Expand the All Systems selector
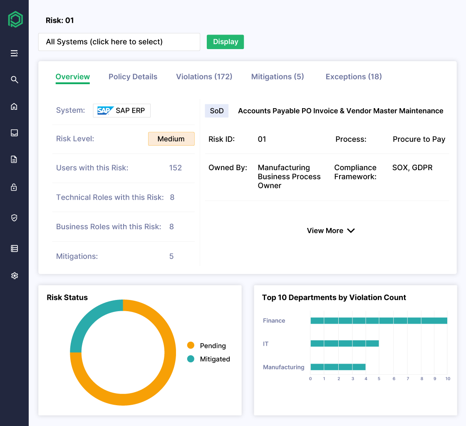 click(119, 42)
